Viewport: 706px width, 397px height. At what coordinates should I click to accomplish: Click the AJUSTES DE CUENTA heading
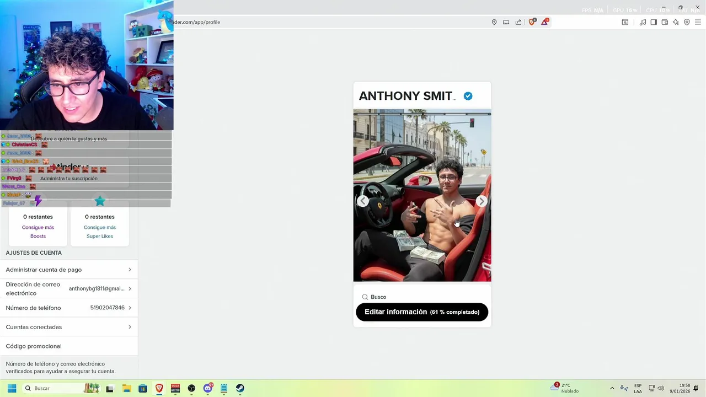click(34, 253)
